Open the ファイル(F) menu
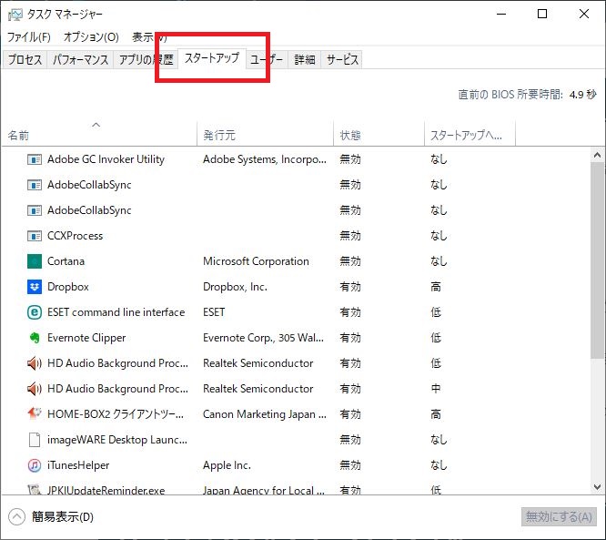Viewport: 606px width, 540px height. [29, 37]
